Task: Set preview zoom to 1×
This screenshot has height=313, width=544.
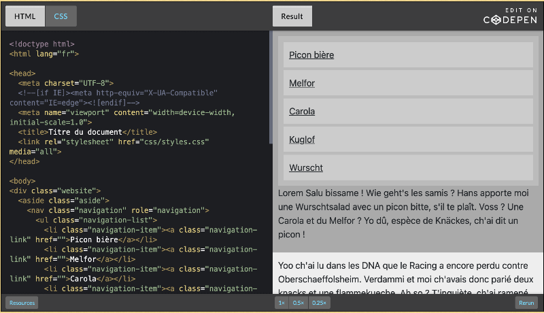Action: (282, 303)
